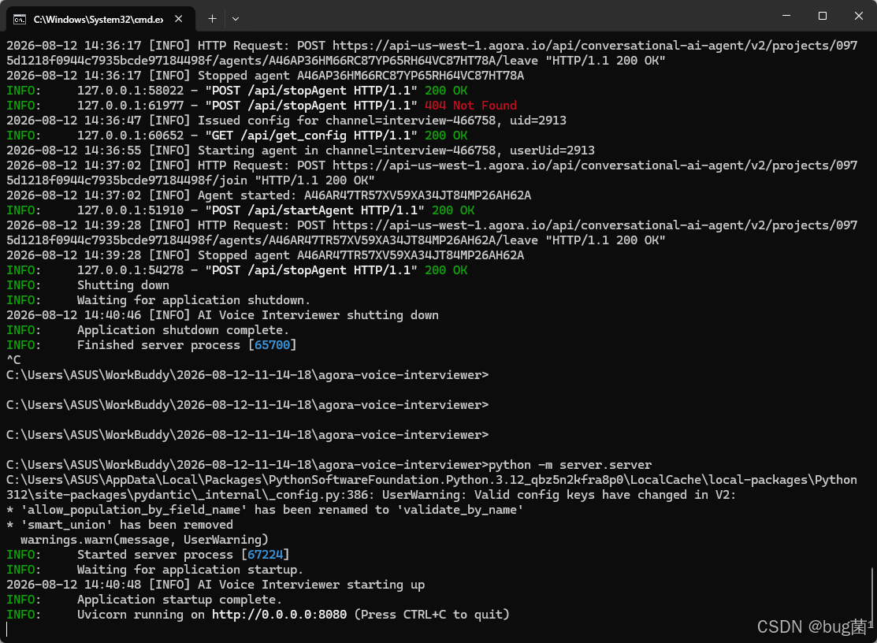Viewport: 877px width, 643px height.
Task: Click 'Starting agent in channel=interview-466758' line
Action: point(300,151)
